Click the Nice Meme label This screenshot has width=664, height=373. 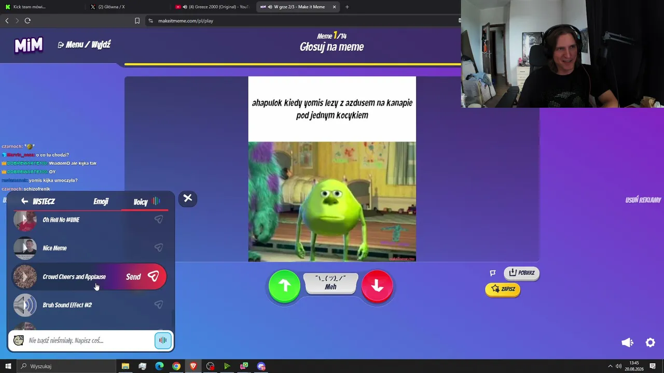click(x=54, y=248)
